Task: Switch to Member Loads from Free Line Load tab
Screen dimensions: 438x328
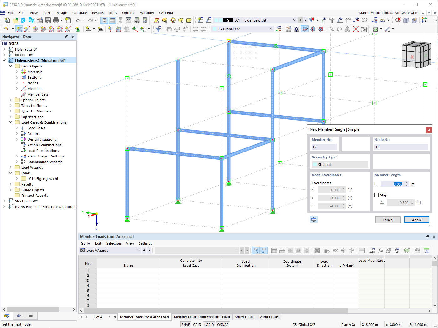Action: (202, 317)
